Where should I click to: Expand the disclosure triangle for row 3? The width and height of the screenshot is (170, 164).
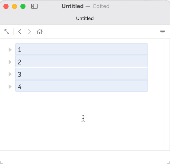click(x=10, y=74)
